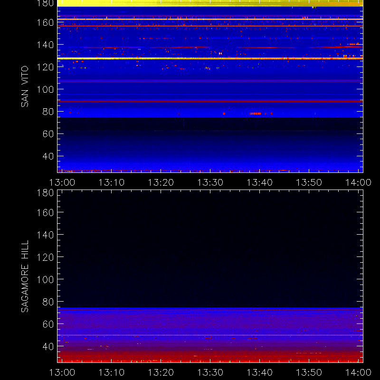
Task: Click 13:20 time label under San Vito plot
Action: (x=161, y=182)
